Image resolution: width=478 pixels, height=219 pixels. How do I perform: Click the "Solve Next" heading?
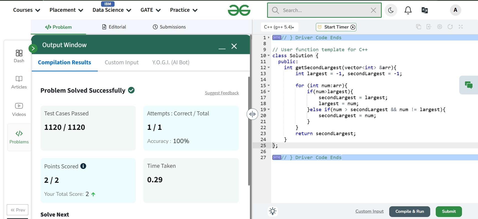[x=55, y=215]
